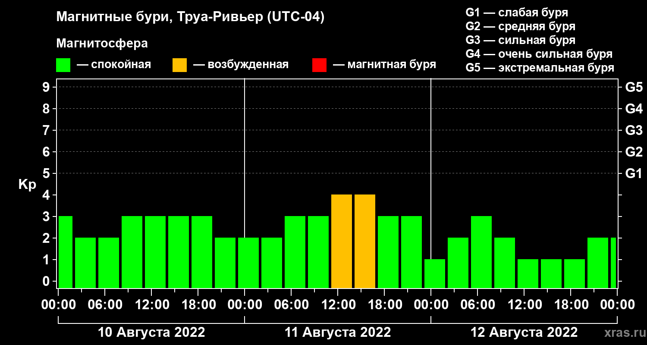Image resolution: width=647 pixels, height=345 pixels.
Task: Select the 'G2 — средняя буря' legend line
Action: [x=520, y=26]
